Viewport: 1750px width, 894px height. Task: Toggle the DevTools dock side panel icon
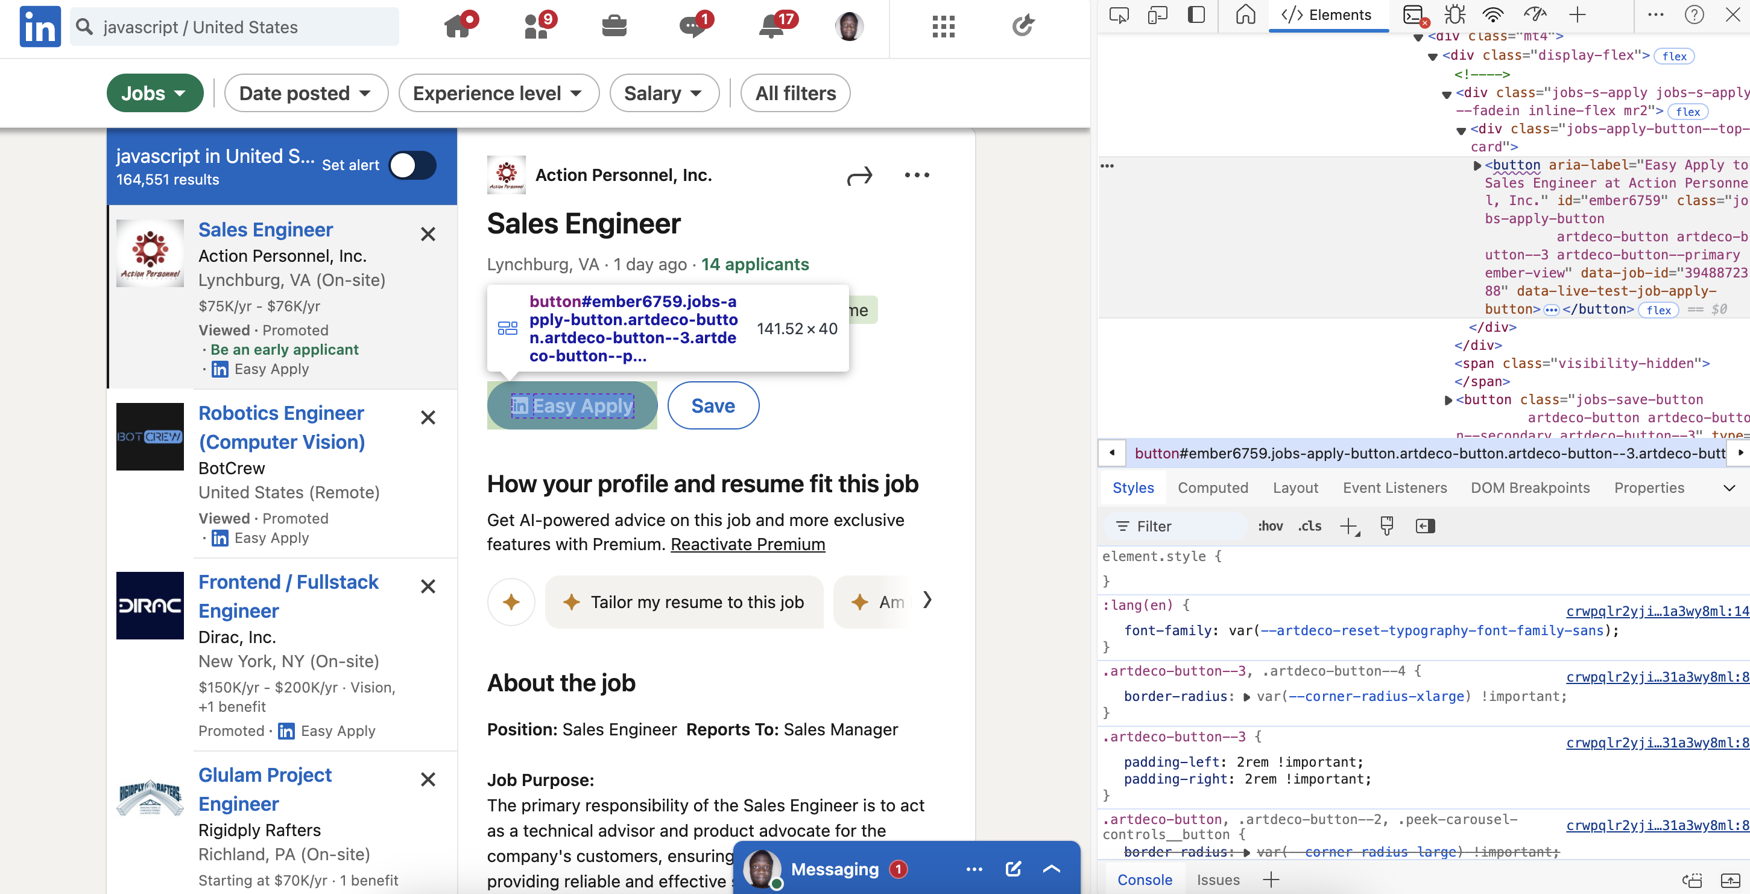click(1196, 15)
